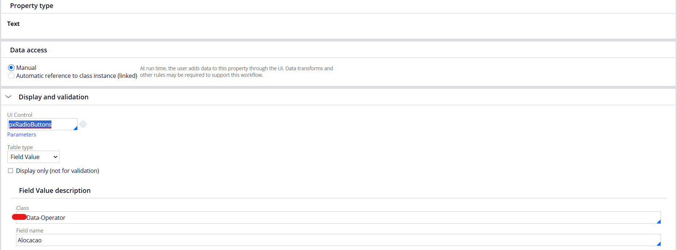Click the Field Value description heading

[55, 191]
